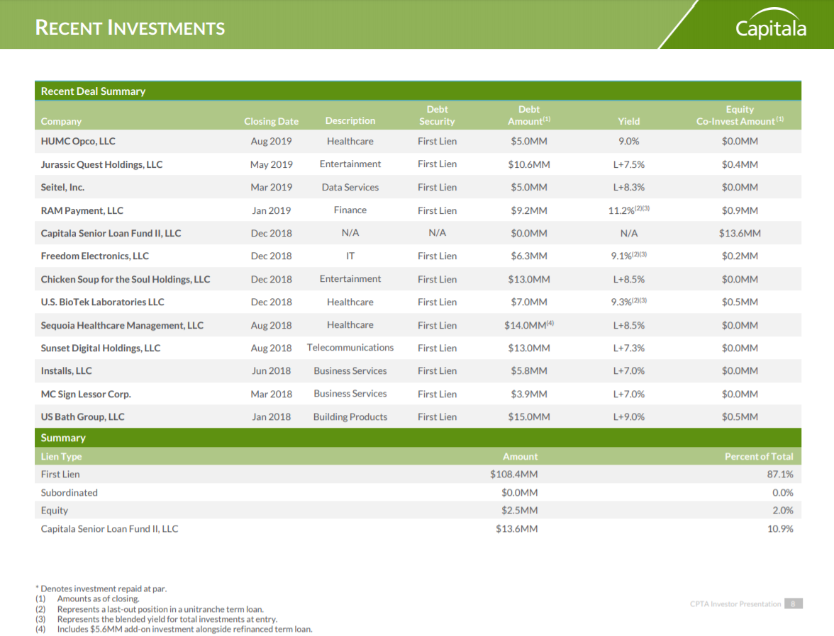The height and width of the screenshot is (636, 834).
Task: Click debt amount '$3.9MM'
Action: [529, 394]
